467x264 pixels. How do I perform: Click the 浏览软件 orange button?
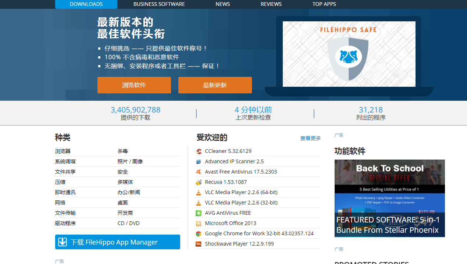(x=134, y=85)
